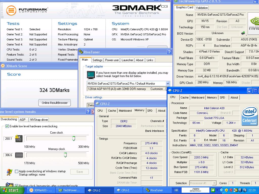Image resolution: width=259 pixels, height=194 pixels.
Task: Switch to RivaTuner Power user tab
Action: (x=112, y=60)
